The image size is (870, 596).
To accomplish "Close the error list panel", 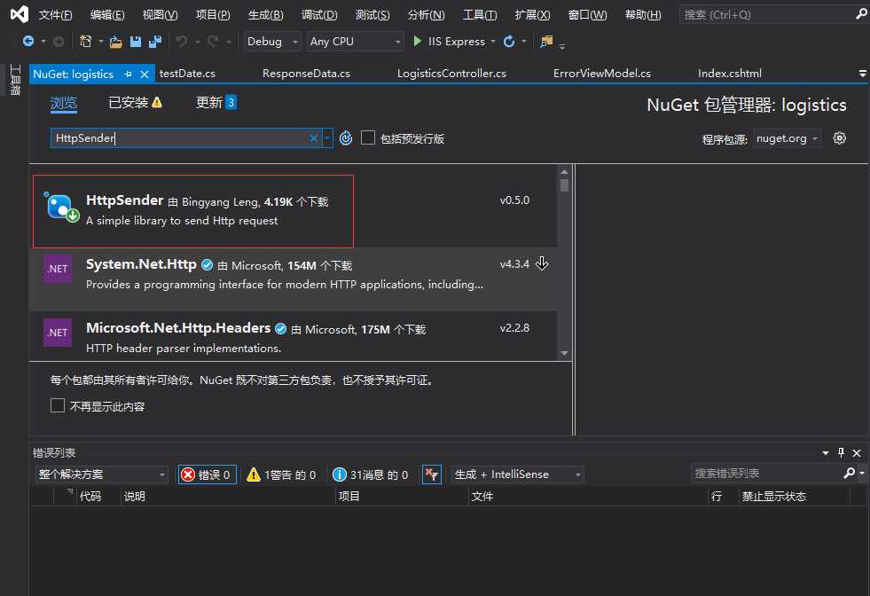I will click(x=857, y=453).
